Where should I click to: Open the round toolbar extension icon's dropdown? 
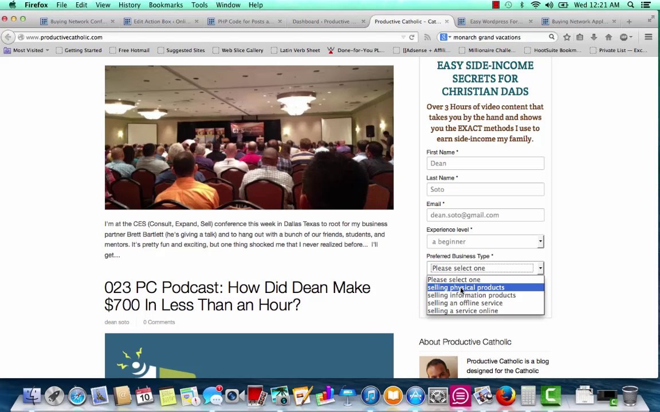pyautogui.click(x=631, y=37)
